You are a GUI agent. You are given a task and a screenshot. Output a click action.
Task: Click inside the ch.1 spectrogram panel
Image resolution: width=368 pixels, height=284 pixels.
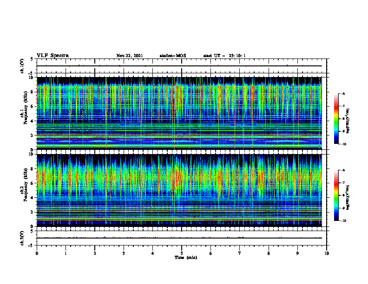pos(179,113)
